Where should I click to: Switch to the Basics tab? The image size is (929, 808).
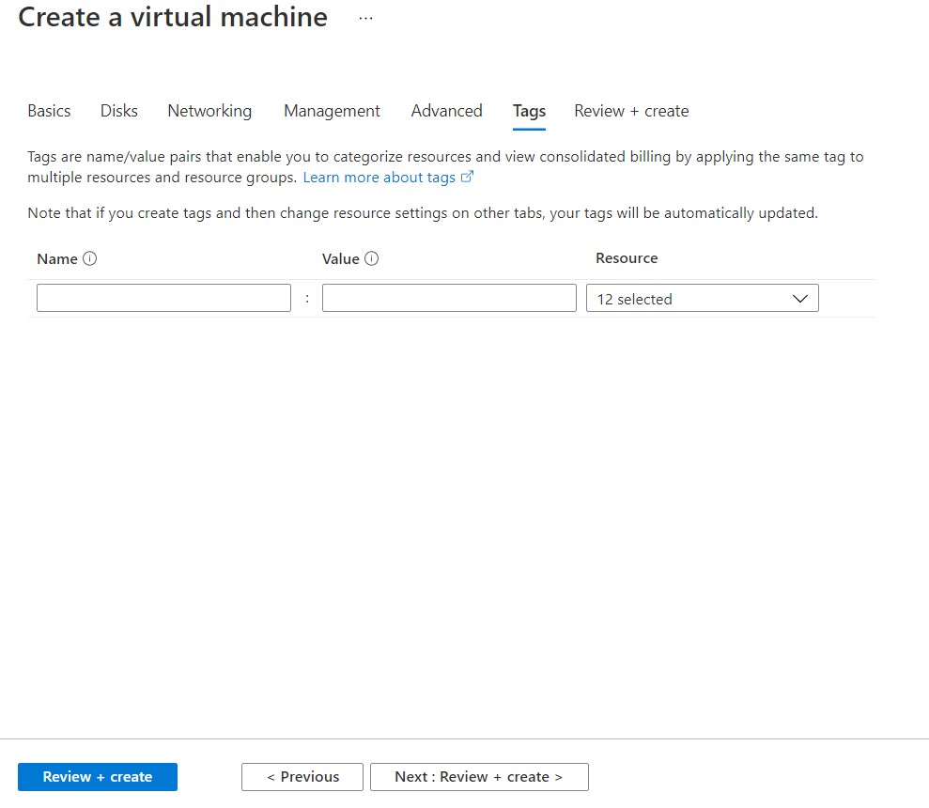[49, 111]
